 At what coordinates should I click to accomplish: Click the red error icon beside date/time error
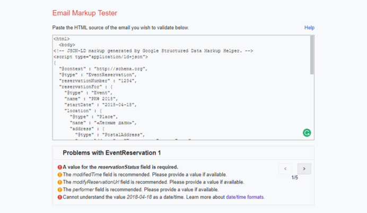(x=59, y=197)
